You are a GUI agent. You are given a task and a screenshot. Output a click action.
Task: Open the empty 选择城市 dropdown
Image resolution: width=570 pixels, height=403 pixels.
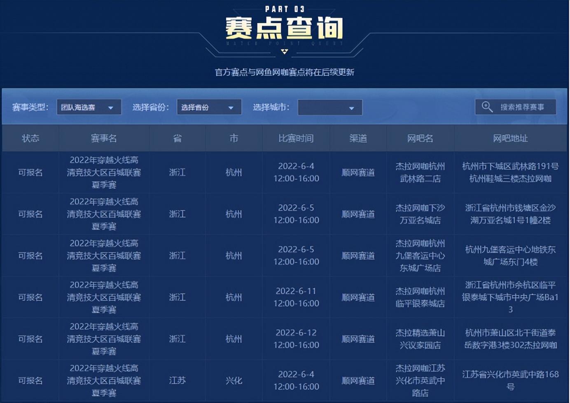329,108
